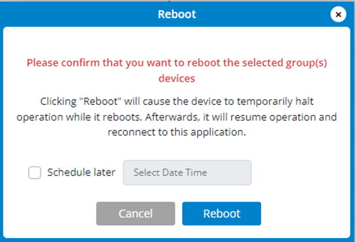Viewport: 355px width, 242px height.
Task: Open the Select Date Time field
Action: [x=187, y=173]
